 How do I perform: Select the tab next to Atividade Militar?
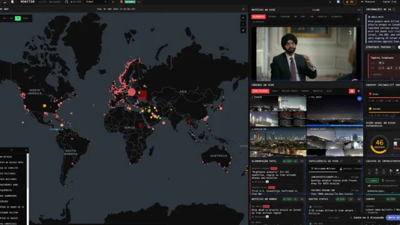(x=351, y=169)
